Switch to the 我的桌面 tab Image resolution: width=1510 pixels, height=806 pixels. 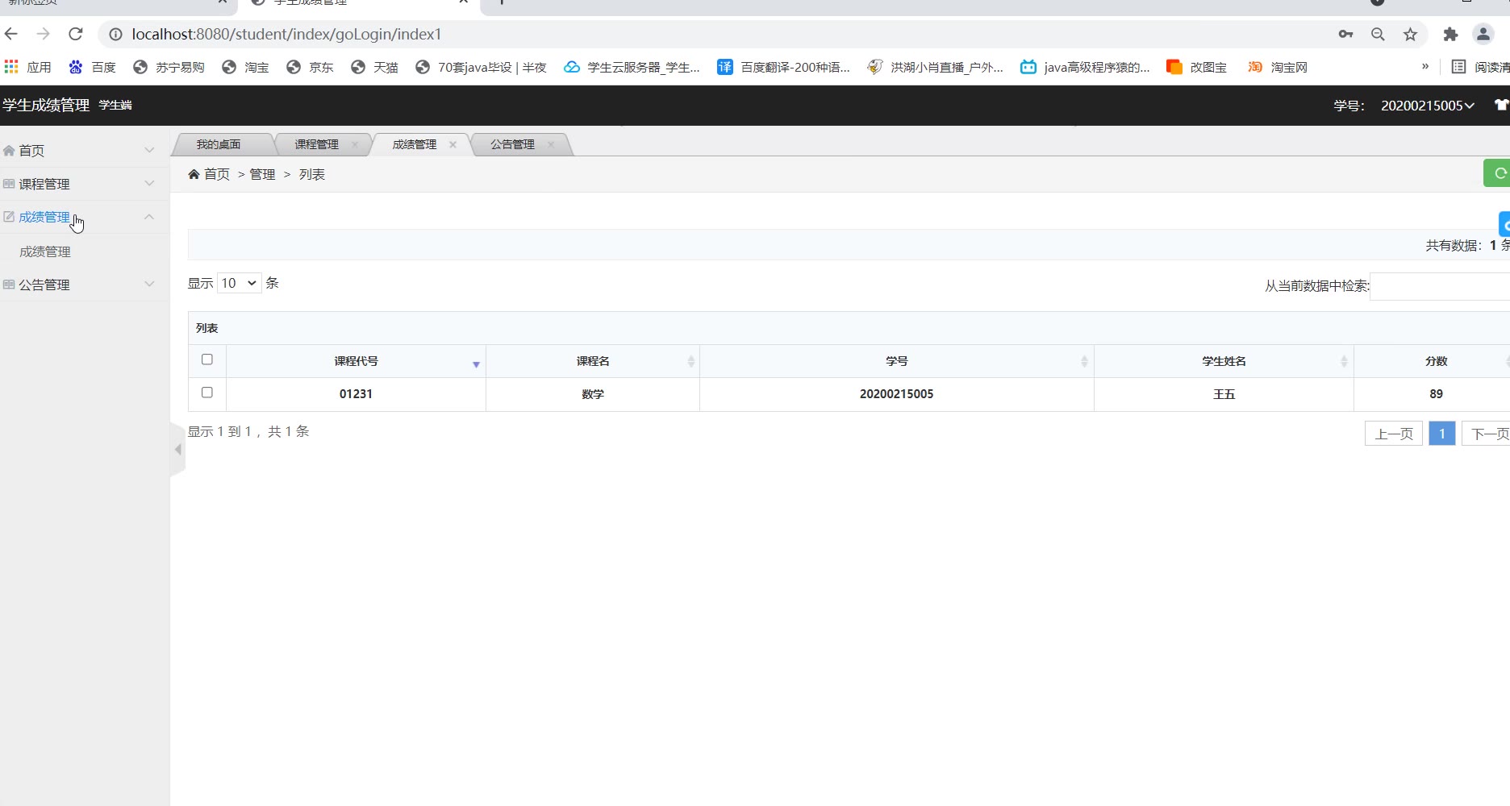coord(219,144)
